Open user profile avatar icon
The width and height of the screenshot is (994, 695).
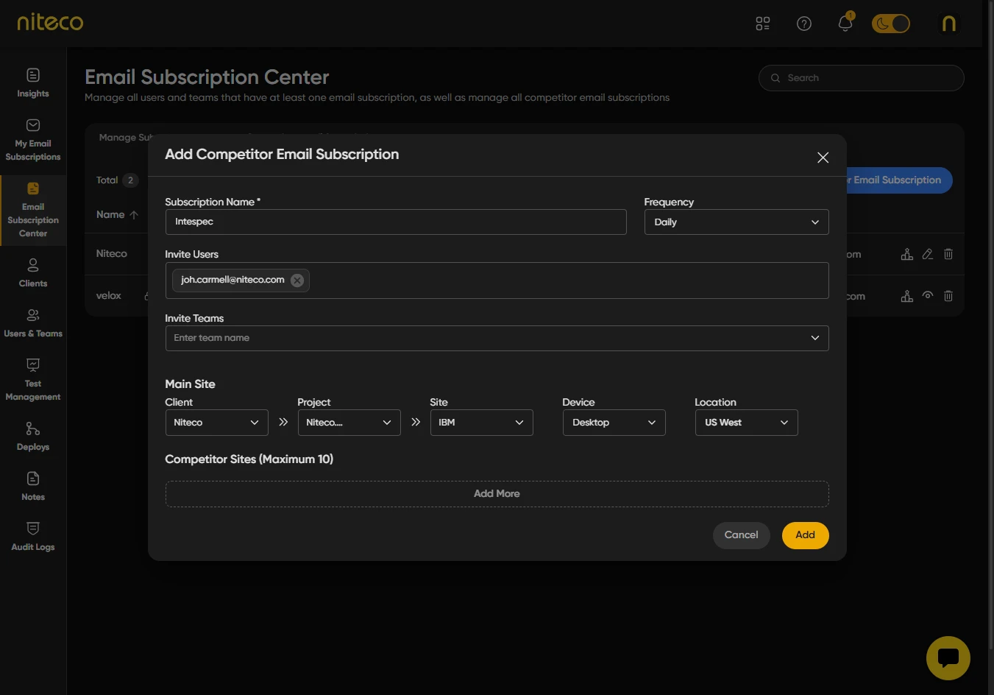click(x=949, y=24)
